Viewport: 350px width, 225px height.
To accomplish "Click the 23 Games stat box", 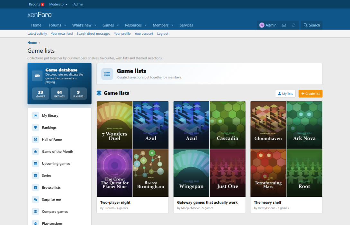I will tap(40, 94).
